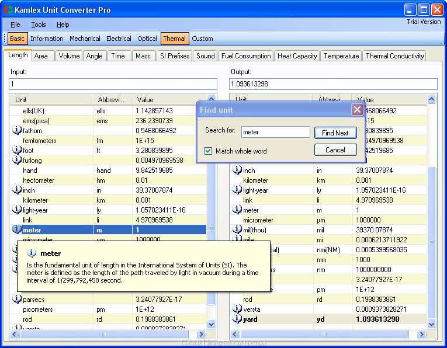Screen dimensions: 447x348
Task: Select the rod row in the output list
Action: pos(328,300)
